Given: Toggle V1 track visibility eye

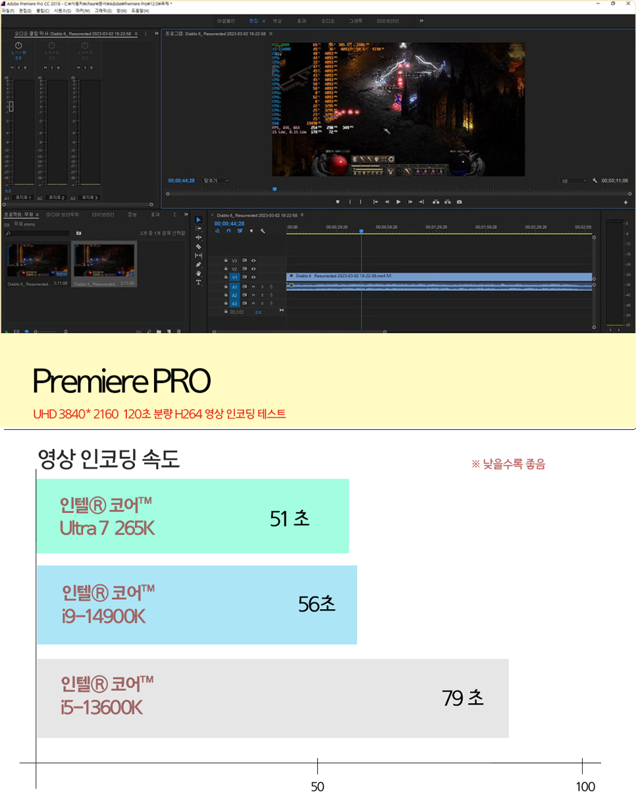Looking at the screenshot, I should click(x=254, y=277).
